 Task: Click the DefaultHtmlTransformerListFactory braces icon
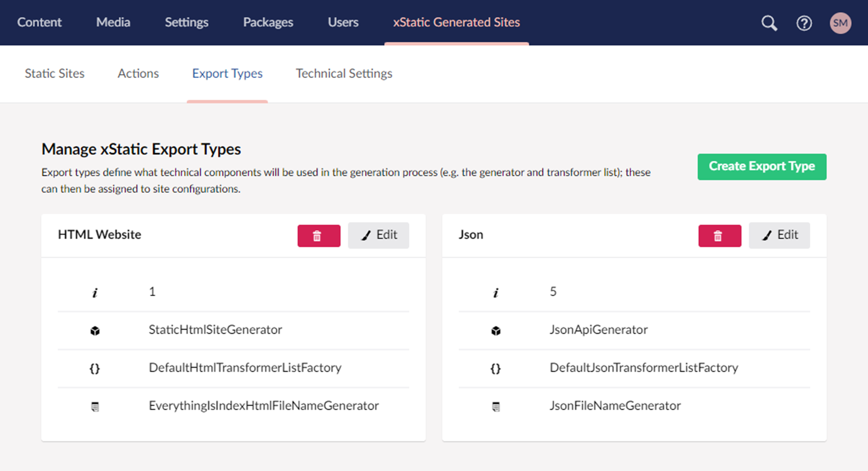coord(95,368)
